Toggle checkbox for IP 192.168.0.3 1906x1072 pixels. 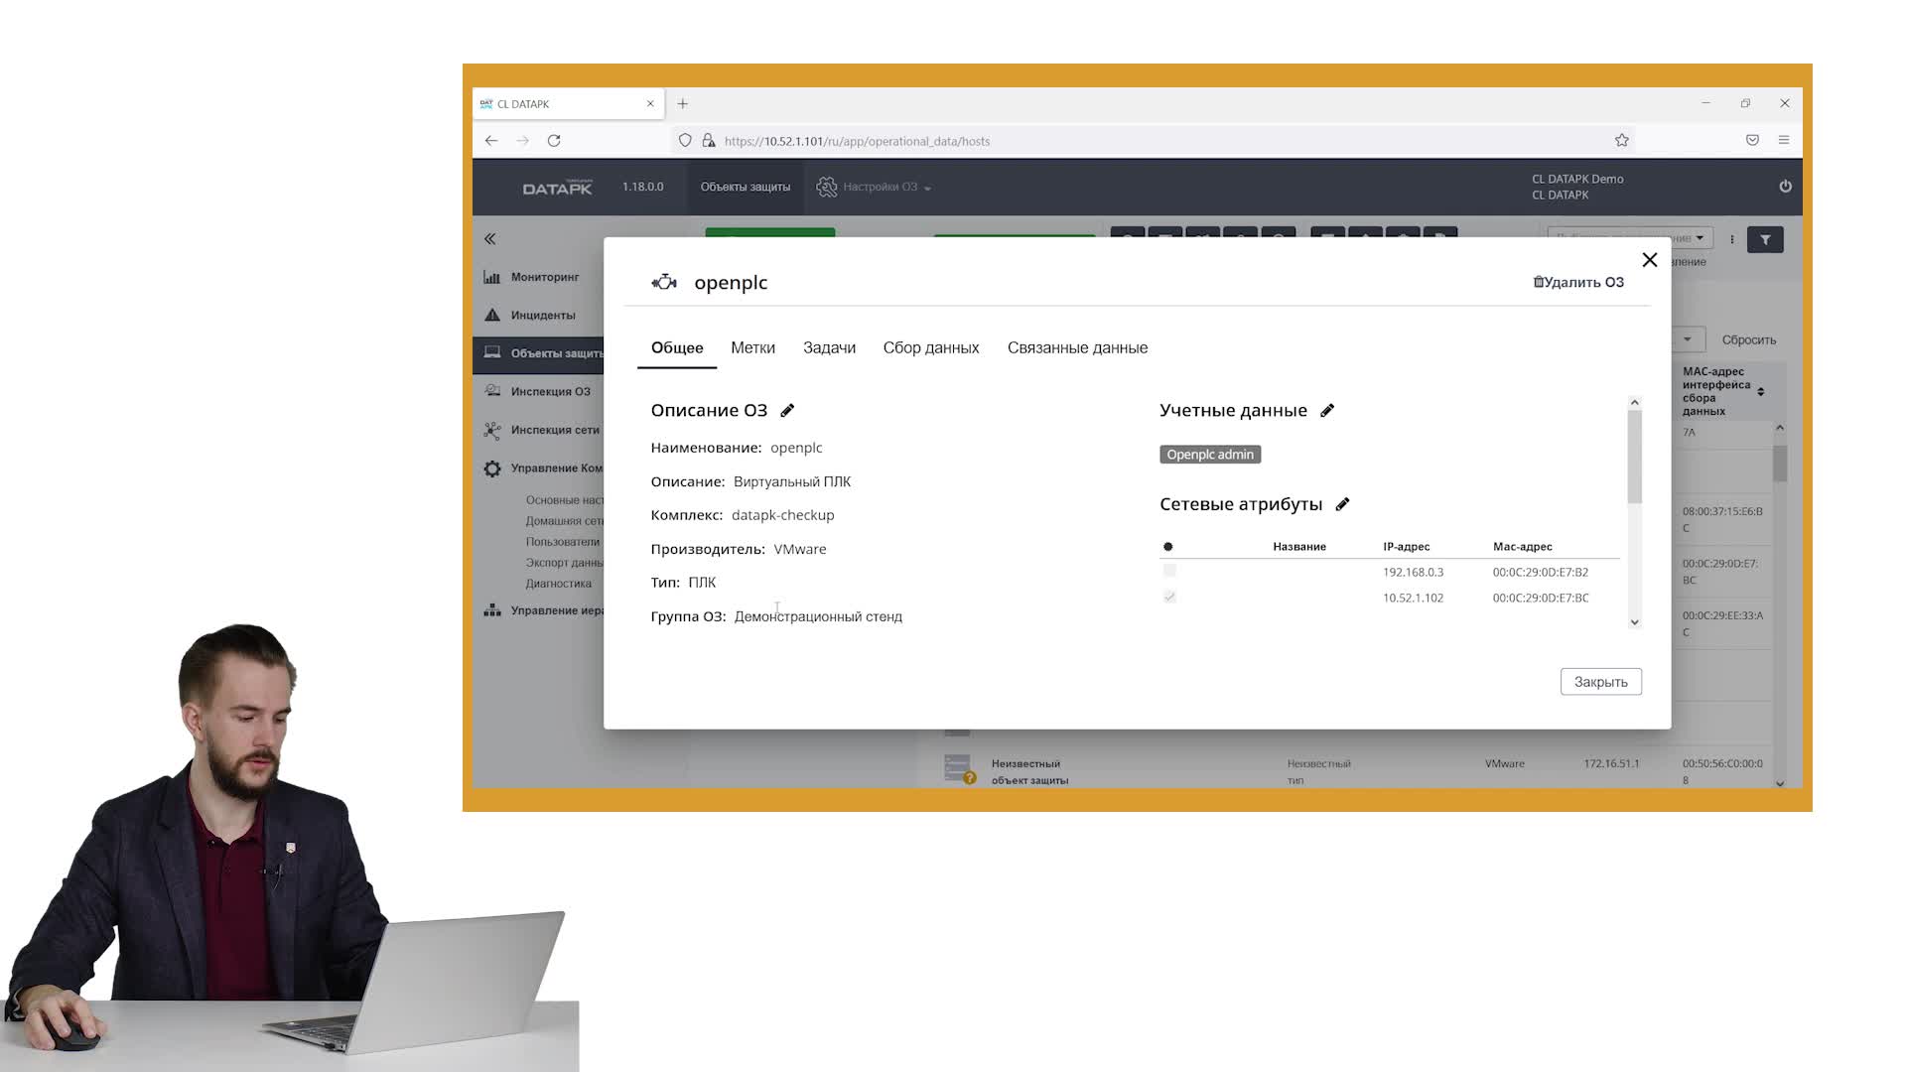[x=1169, y=572]
